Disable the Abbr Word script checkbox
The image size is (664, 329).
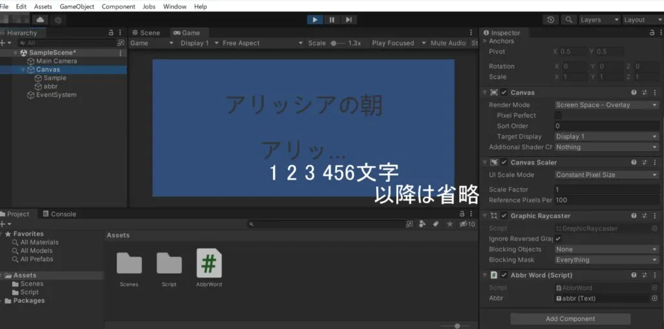pyautogui.click(x=504, y=275)
